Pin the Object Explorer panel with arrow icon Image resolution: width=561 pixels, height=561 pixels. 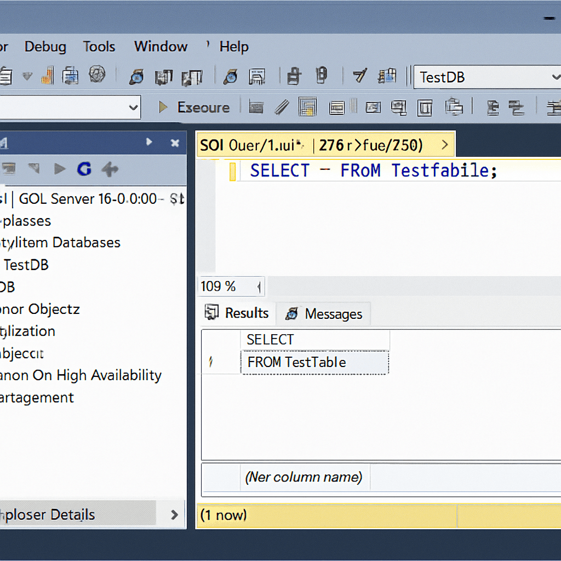[149, 142]
